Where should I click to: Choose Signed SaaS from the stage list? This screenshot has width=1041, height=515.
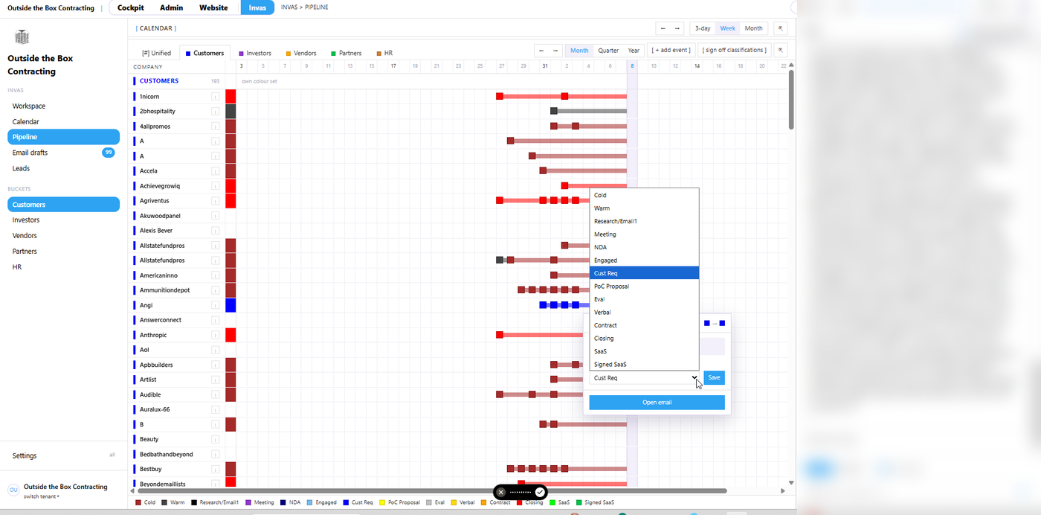[x=645, y=365]
